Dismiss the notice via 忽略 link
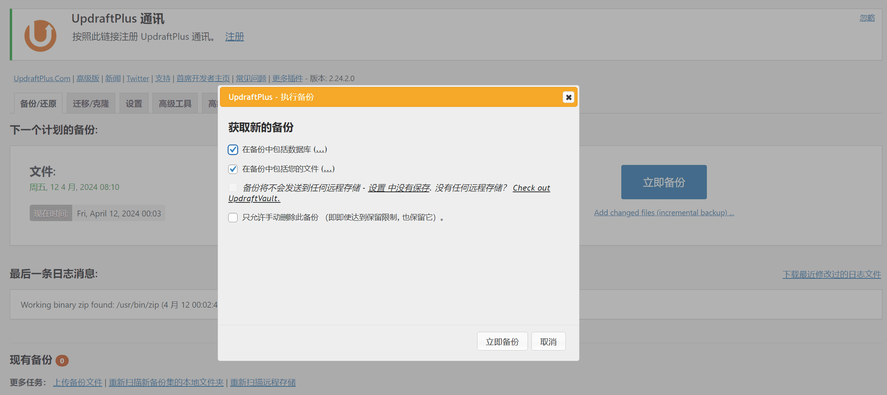 click(x=867, y=18)
